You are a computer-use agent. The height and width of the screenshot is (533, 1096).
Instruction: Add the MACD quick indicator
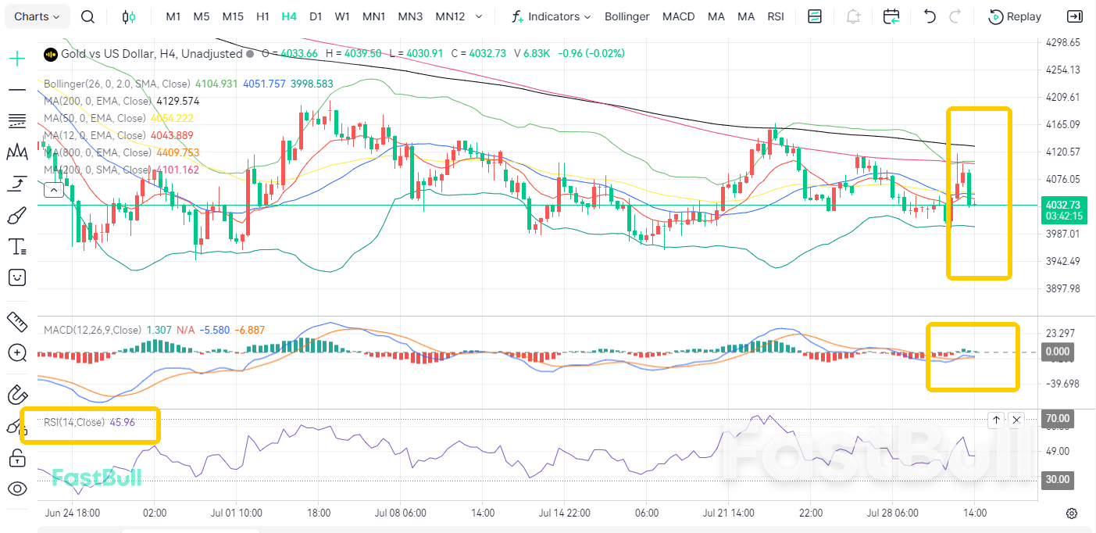point(678,16)
